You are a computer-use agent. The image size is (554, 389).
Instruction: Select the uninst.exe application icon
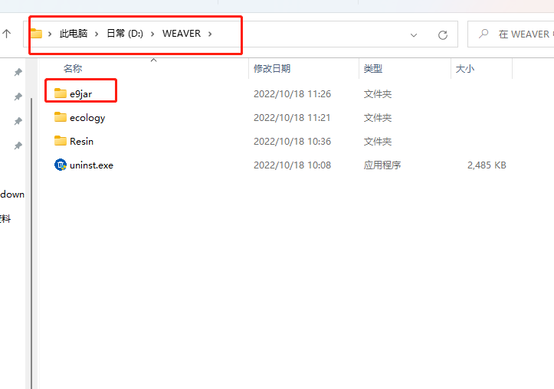coord(61,165)
